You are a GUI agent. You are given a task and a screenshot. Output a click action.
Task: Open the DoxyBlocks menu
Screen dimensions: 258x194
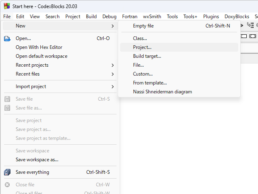click(237, 17)
